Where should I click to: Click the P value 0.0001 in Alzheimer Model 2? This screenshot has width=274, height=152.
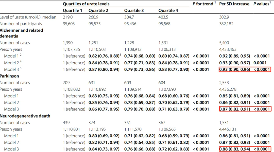pyautogui.click(x=260, y=63)
